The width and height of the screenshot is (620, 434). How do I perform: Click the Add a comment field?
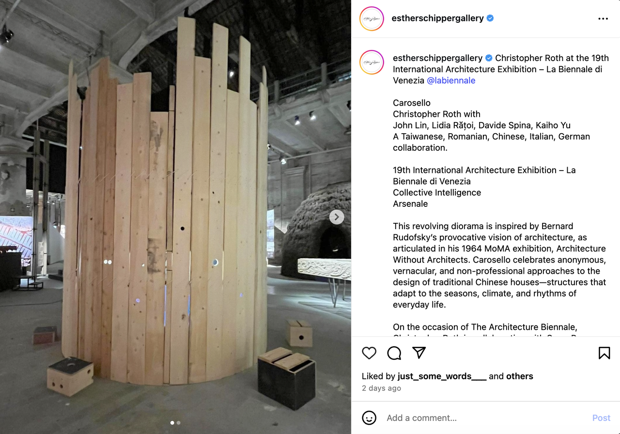[x=484, y=418]
